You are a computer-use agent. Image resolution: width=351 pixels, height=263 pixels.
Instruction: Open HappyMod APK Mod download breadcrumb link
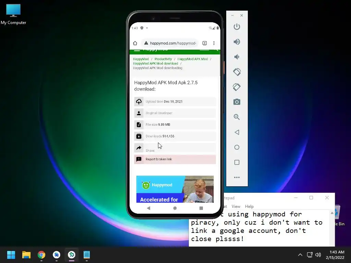pos(156,63)
